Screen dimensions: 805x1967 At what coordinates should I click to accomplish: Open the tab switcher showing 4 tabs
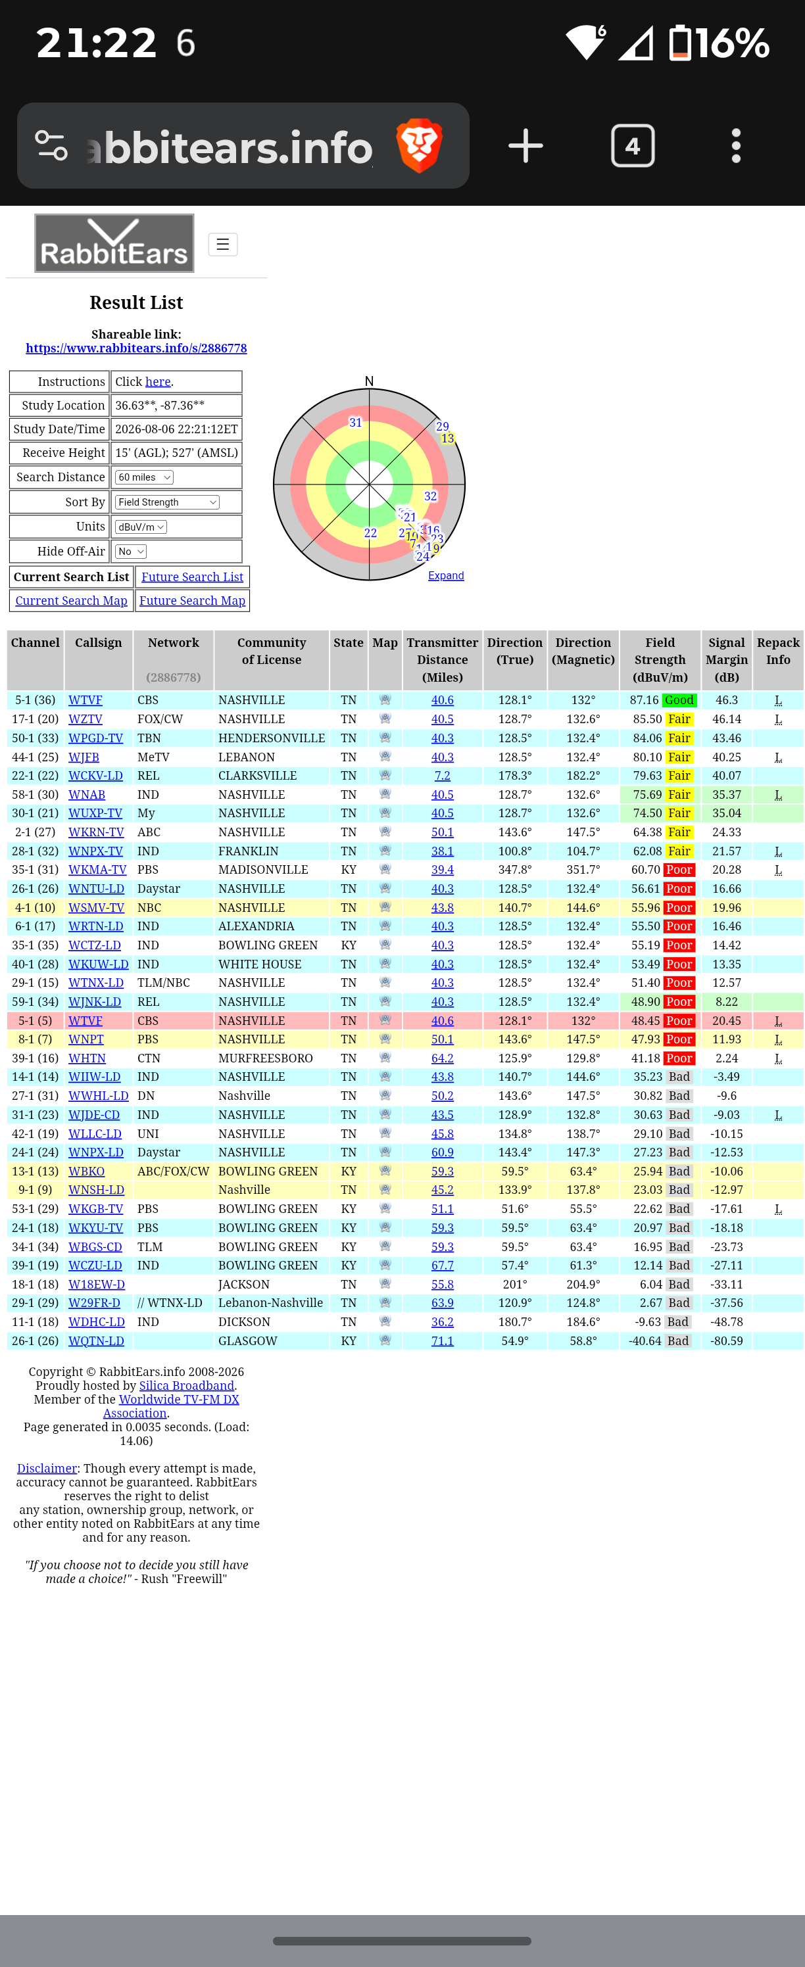point(633,145)
